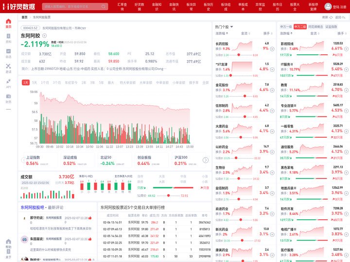Like the 朱国届说 comment thumbs-up
This screenshot has height=262, width=350.
point(90,239)
